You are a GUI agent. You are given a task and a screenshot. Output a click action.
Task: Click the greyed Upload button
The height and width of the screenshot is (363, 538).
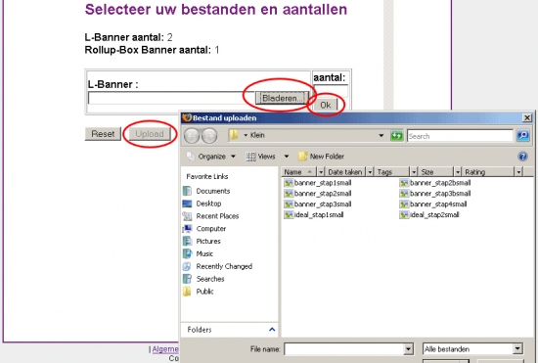(x=150, y=134)
